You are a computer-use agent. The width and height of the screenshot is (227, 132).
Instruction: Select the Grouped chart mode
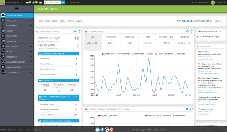pyautogui.click(x=102, y=116)
